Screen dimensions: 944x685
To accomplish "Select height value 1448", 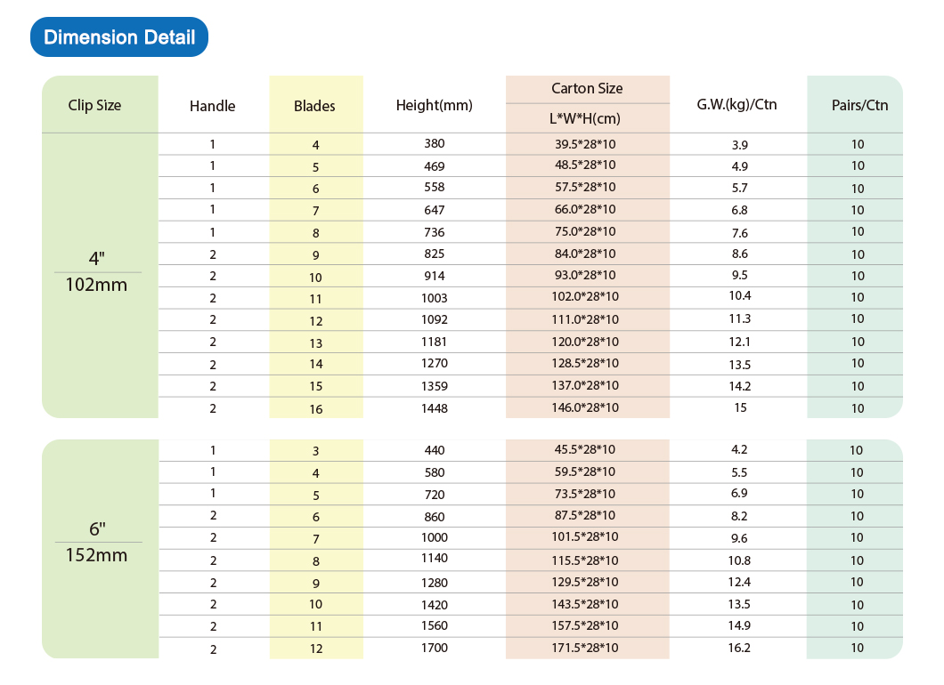I will pyautogui.click(x=434, y=408).
